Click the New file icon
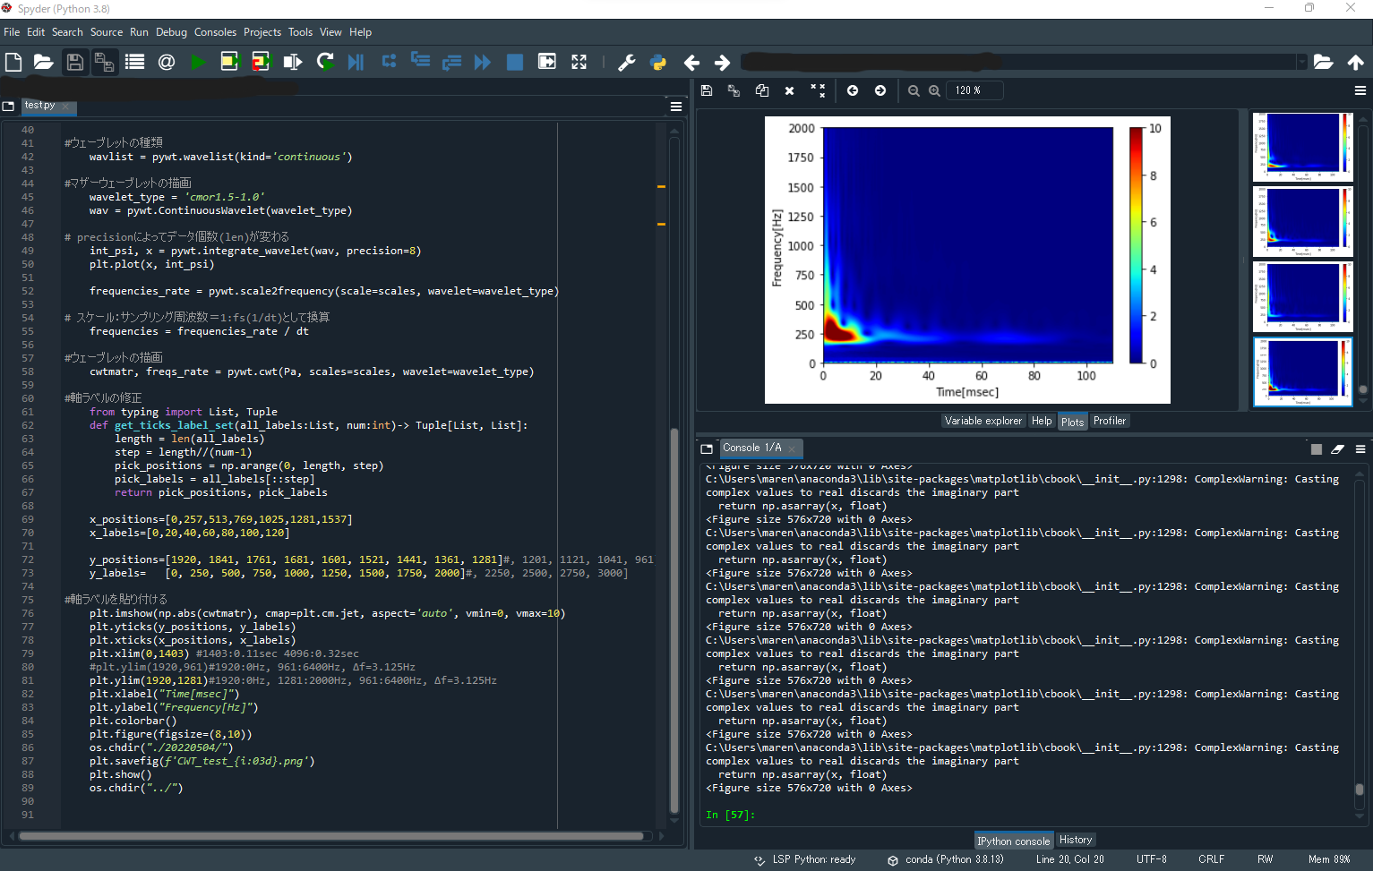 13,62
